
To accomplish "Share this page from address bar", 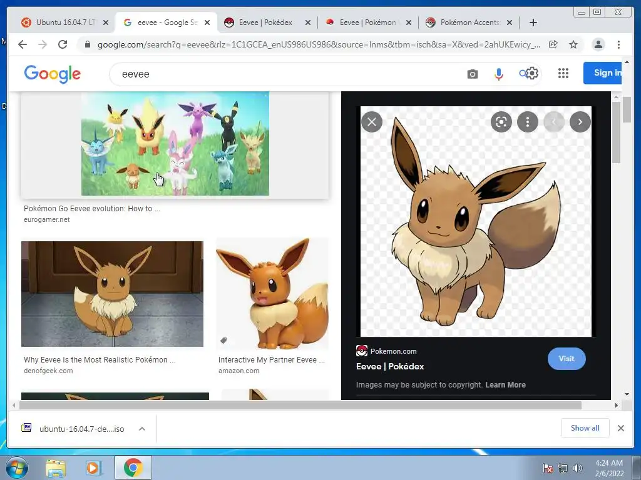I will [x=553, y=44].
